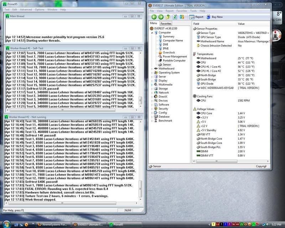Select Portable Computer in EVEREST tree
The height and width of the screenshot is (228, 285).
[x=174, y=60]
